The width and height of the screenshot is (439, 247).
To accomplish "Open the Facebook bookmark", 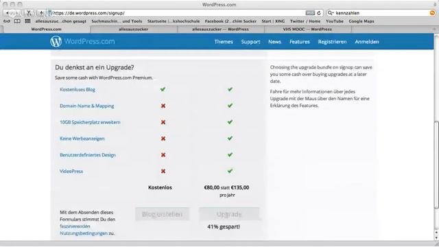I will 230,21.
